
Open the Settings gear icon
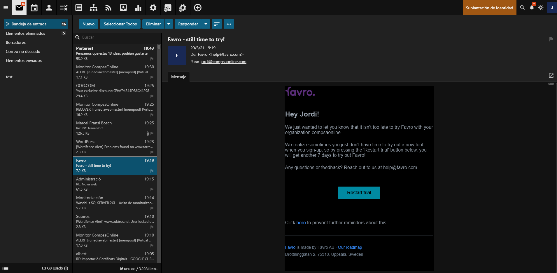(153, 8)
